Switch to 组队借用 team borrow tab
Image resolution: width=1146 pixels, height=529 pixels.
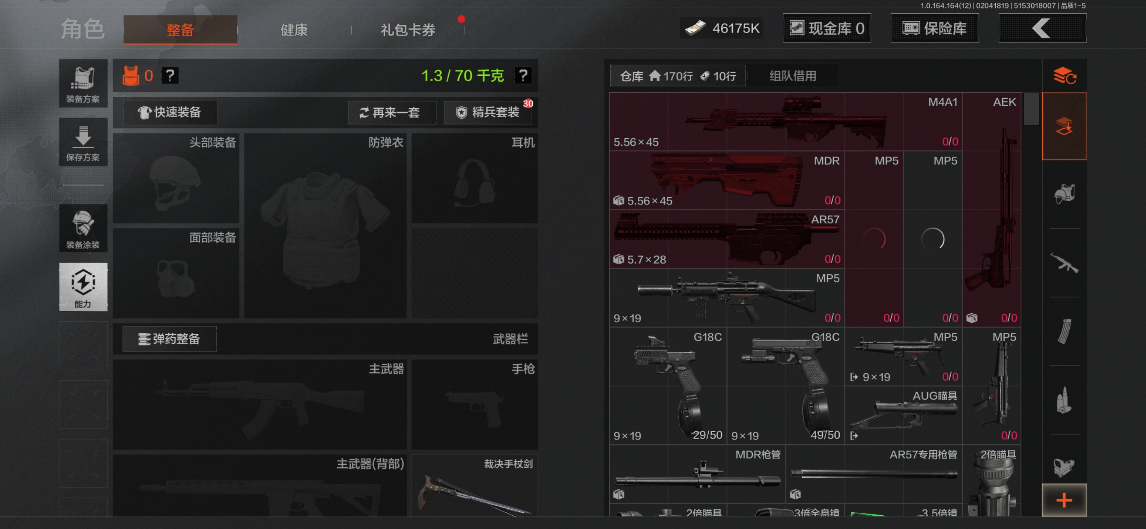click(x=793, y=76)
